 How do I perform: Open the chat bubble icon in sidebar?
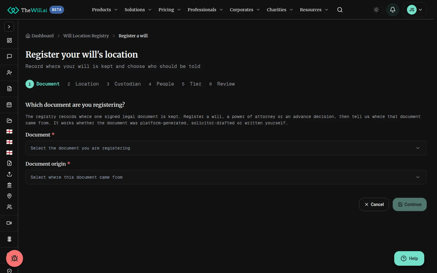(9, 56)
